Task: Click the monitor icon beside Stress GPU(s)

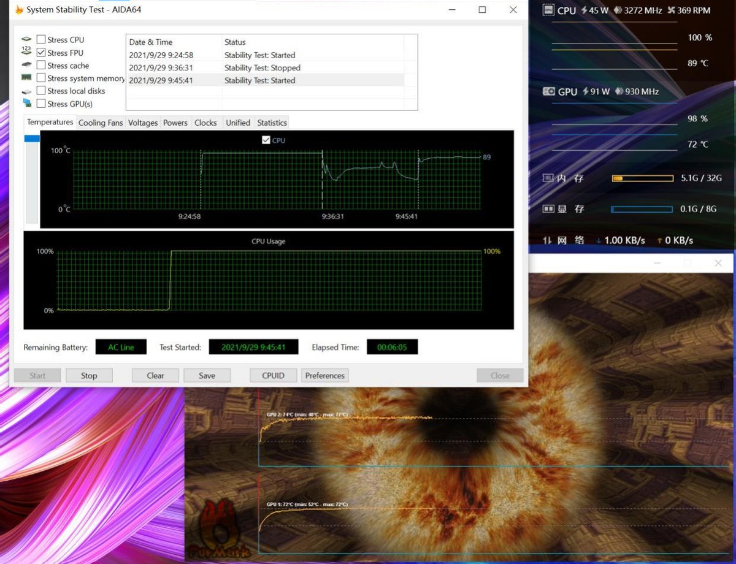Action: pyautogui.click(x=26, y=104)
